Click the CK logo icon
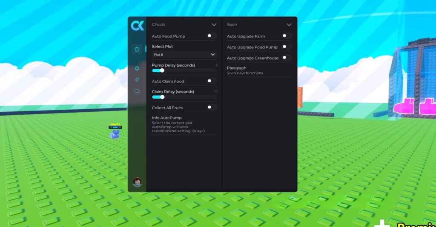This screenshot has height=227, width=436. pyautogui.click(x=138, y=26)
